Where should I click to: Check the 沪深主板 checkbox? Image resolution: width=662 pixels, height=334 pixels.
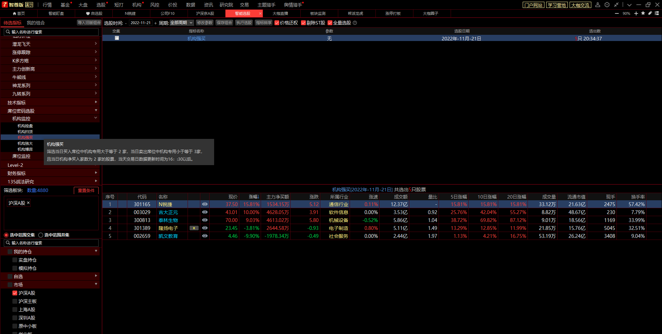point(15,301)
